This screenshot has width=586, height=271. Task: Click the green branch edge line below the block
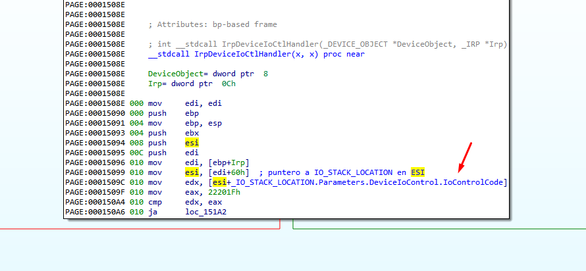click(x=435, y=229)
